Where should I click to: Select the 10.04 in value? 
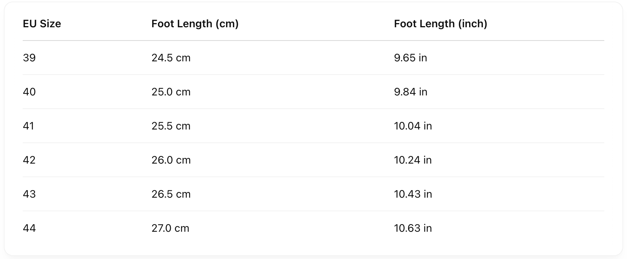(413, 126)
